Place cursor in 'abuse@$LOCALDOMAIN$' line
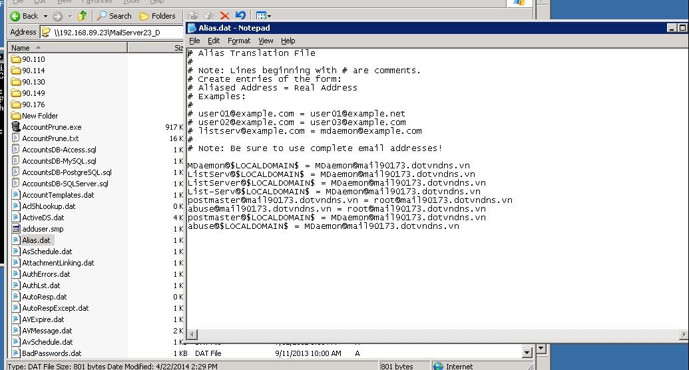689x370 pixels. 324,226
